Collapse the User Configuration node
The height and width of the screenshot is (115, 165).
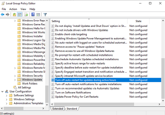click(x=2, y=92)
